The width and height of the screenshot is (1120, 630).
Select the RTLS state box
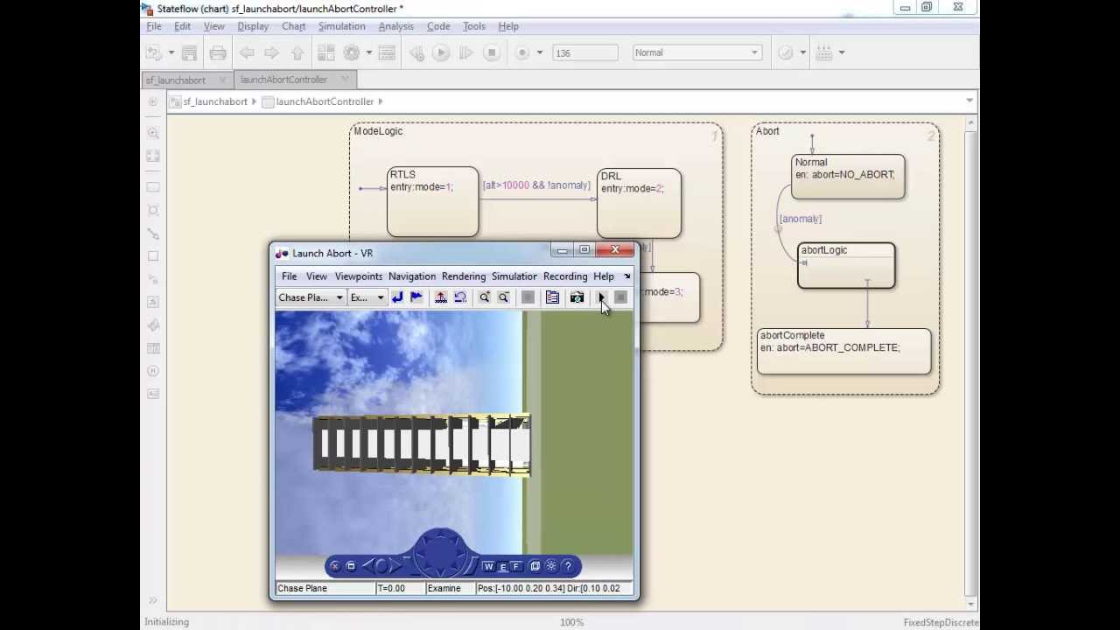click(x=432, y=202)
